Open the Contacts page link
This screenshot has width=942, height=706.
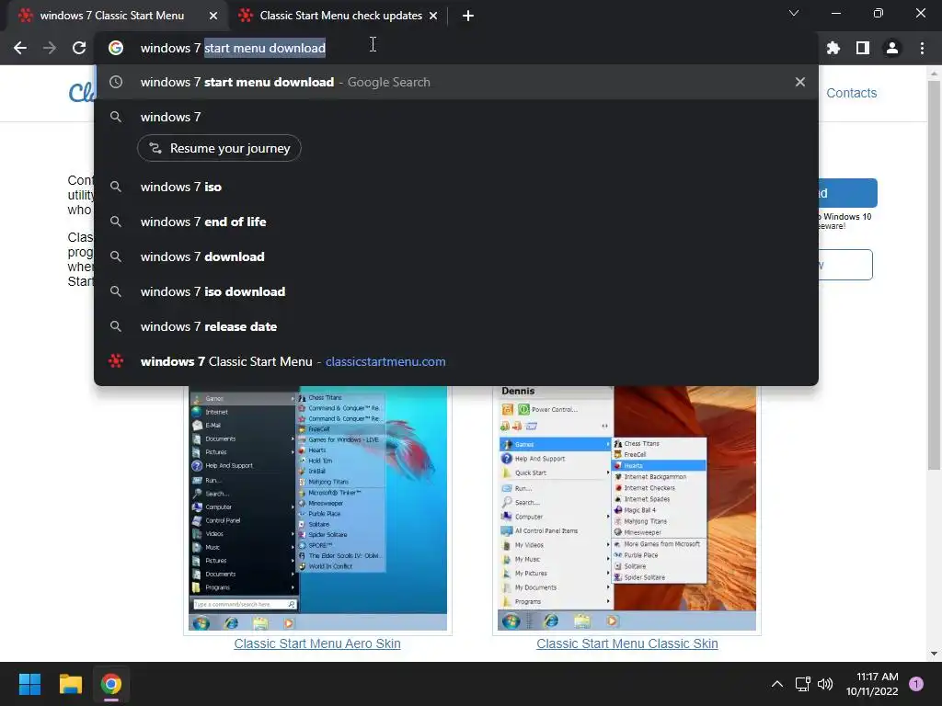851,93
